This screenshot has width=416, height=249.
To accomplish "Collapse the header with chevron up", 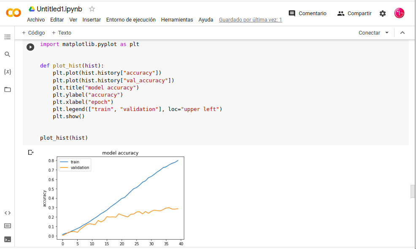I will point(402,33).
